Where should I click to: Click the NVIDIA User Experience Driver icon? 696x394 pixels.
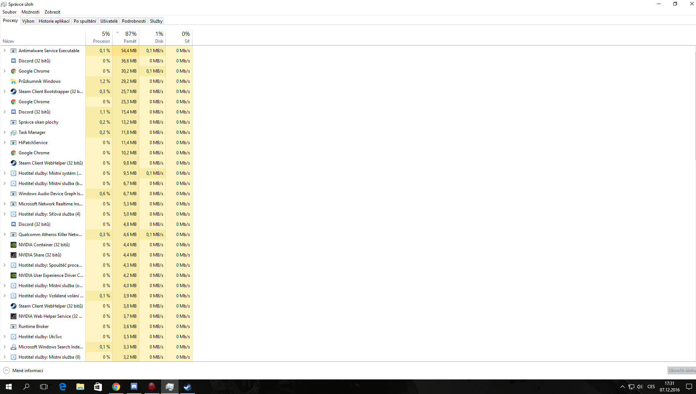(x=14, y=275)
